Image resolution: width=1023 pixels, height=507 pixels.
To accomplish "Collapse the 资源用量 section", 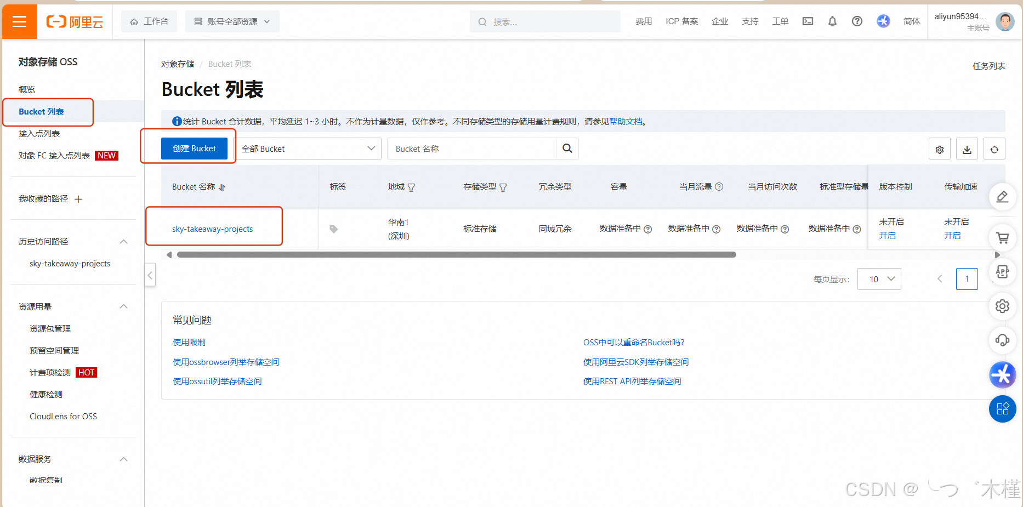I will (124, 306).
